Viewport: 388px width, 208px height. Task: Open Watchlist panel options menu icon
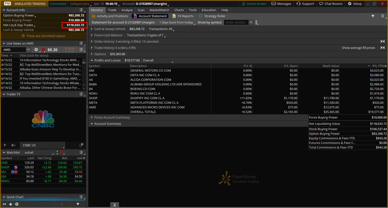(x=82, y=152)
